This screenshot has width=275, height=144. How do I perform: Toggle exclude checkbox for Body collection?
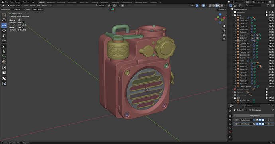click(267, 15)
